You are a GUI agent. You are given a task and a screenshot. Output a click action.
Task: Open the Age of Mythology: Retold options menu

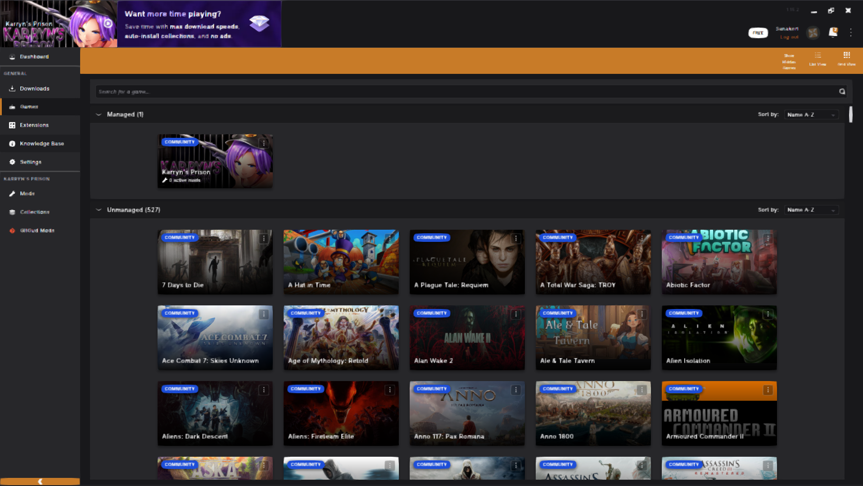tap(390, 314)
